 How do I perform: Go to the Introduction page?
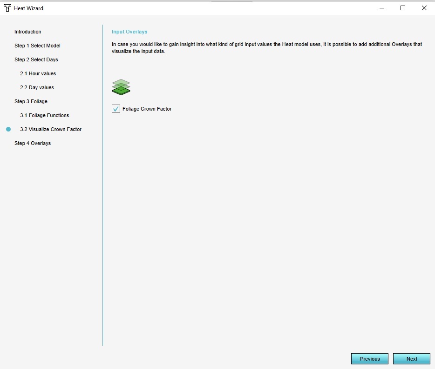click(28, 32)
